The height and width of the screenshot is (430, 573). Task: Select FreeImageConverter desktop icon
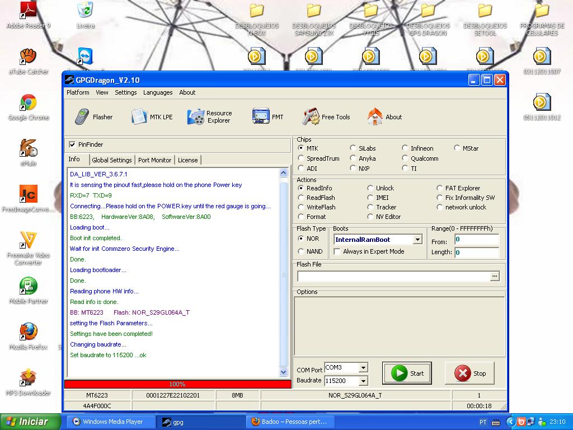29,199
